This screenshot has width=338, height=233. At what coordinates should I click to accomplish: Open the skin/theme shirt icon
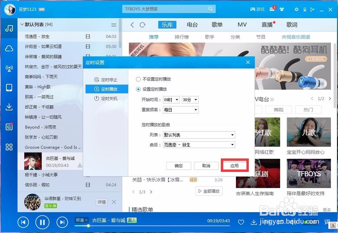[282, 9]
